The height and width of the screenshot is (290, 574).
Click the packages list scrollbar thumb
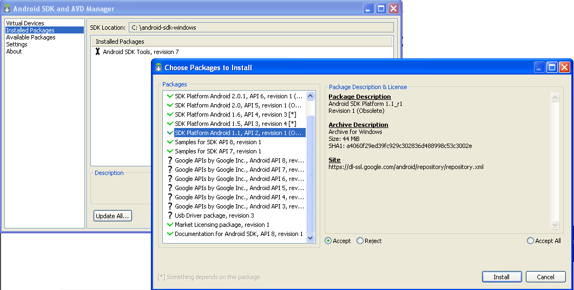pyautogui.click(x=311, y=174)
